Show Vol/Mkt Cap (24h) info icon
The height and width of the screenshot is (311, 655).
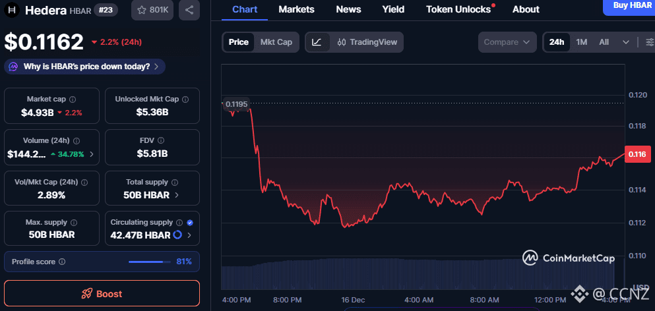click(85, 182)
